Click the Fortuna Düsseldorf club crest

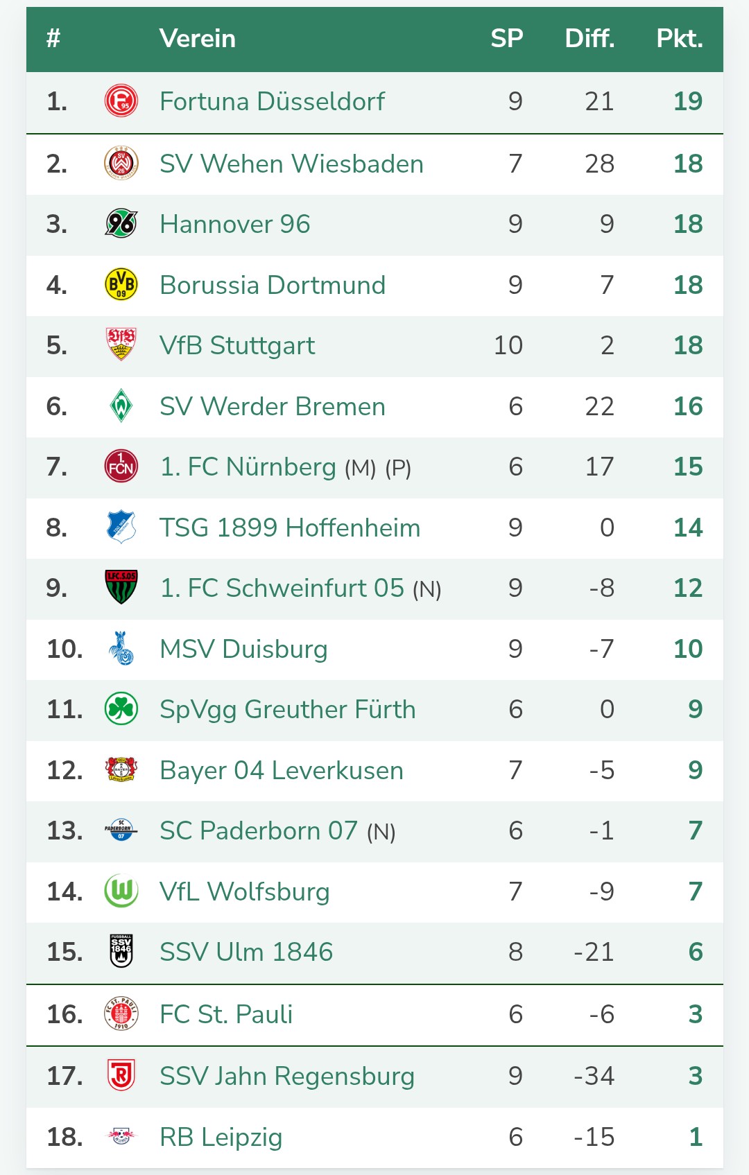[x=121, y=101]
